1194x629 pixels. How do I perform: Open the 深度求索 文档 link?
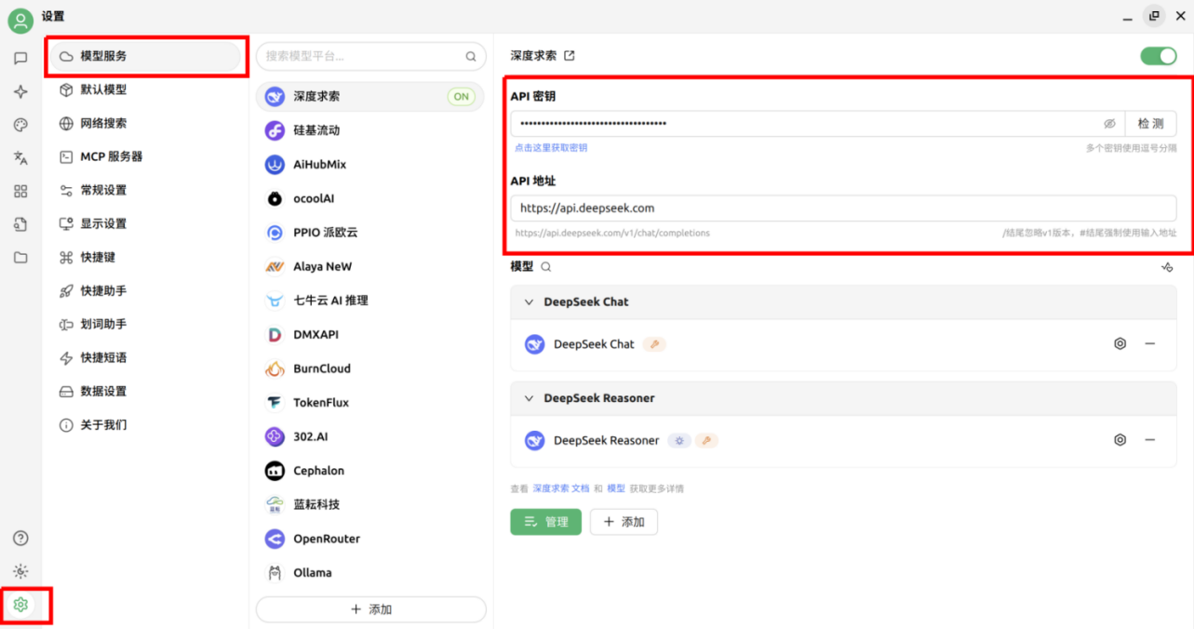click(x=561, y=488)
